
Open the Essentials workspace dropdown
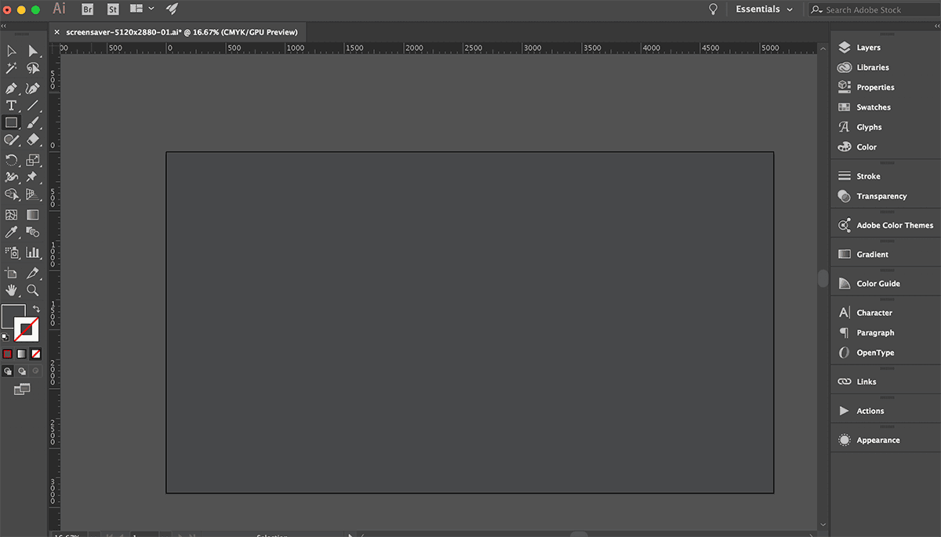pyautogui.click(x=764, y=9)
